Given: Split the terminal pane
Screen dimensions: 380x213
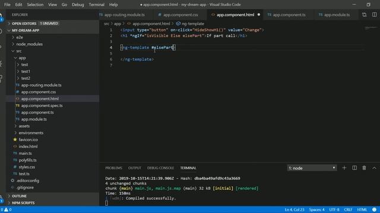Looking at the screenshot, I should (x=354, y=168).
